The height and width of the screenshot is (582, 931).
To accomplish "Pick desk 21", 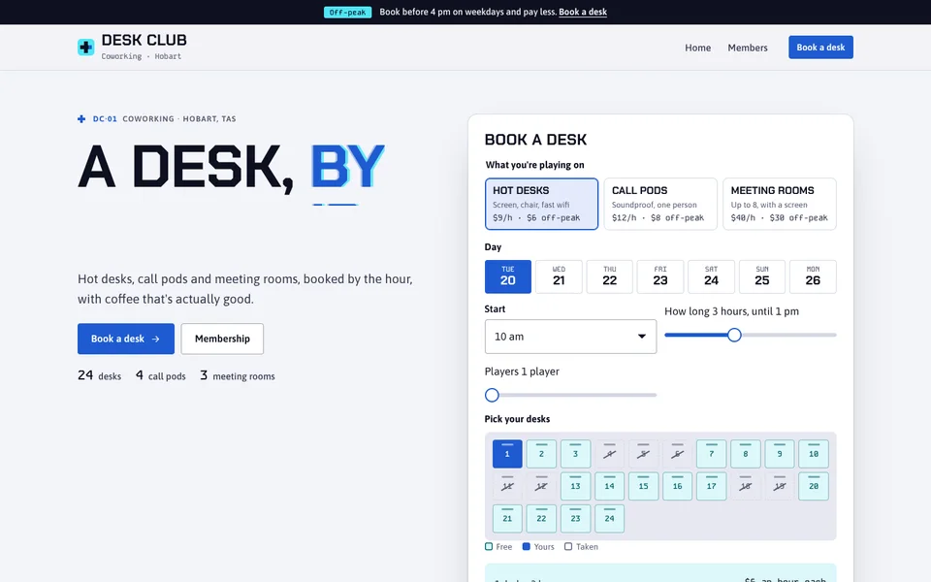I will pyautogui.click(x=507, y=518).
